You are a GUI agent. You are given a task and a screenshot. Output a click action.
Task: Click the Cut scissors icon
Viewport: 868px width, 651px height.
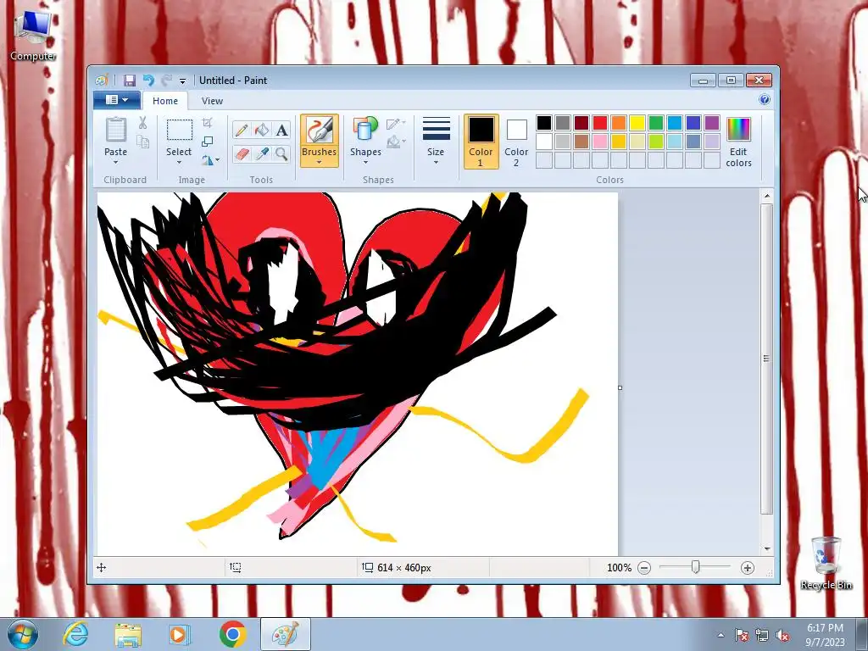coord(142,123)
